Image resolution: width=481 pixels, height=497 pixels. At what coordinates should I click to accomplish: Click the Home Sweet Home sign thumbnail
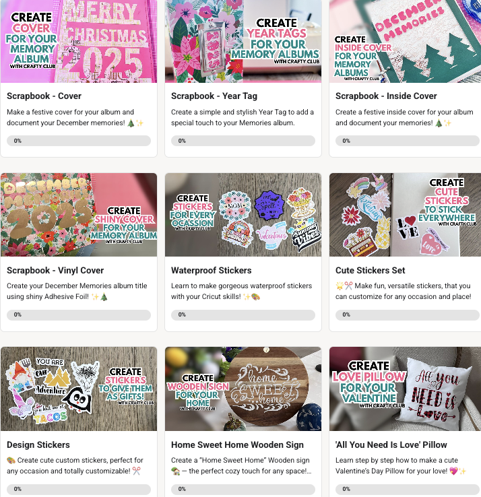point(243,389)
